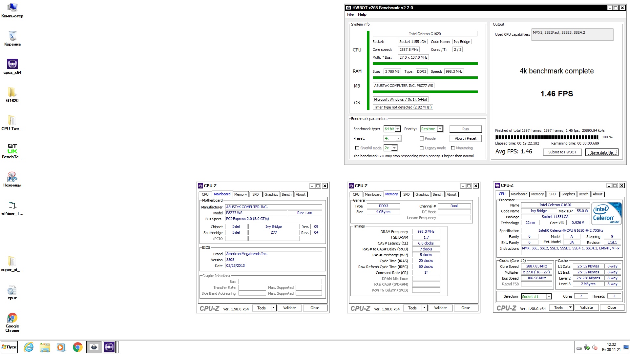Click the Used CPU capabilities text box

coord(572,35)
